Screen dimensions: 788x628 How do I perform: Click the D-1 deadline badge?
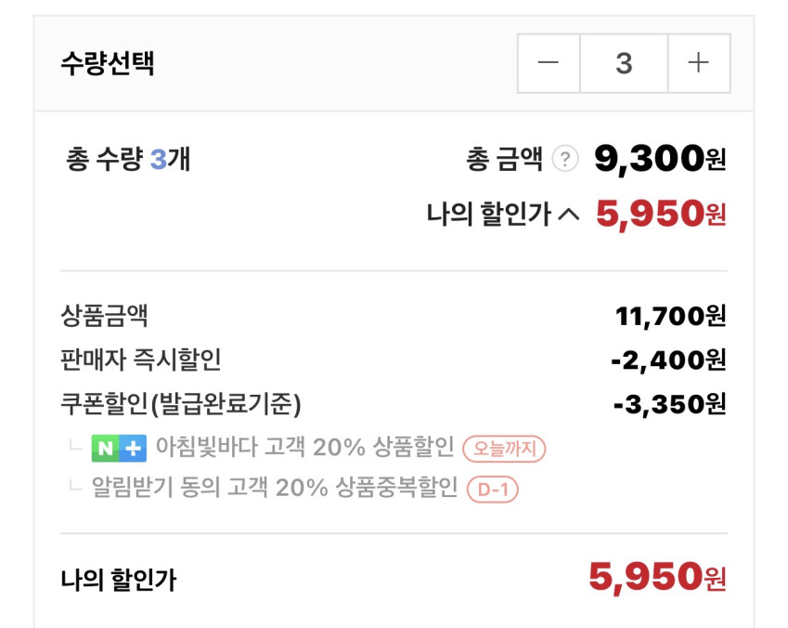point(492,490)
